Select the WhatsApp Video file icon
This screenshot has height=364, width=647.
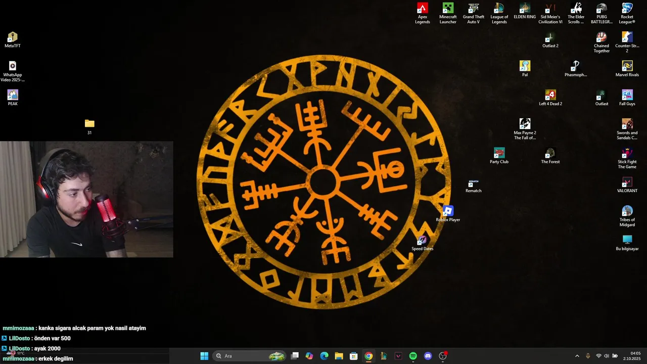point(13,71)
